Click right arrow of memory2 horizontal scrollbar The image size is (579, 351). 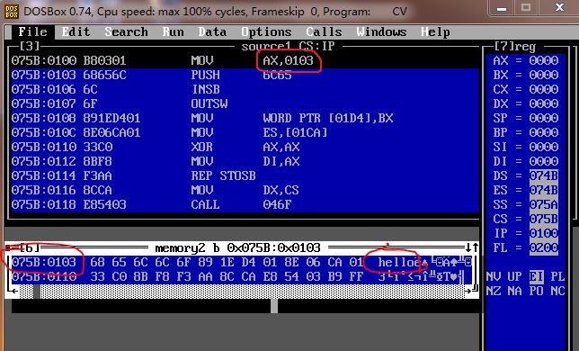469,291
